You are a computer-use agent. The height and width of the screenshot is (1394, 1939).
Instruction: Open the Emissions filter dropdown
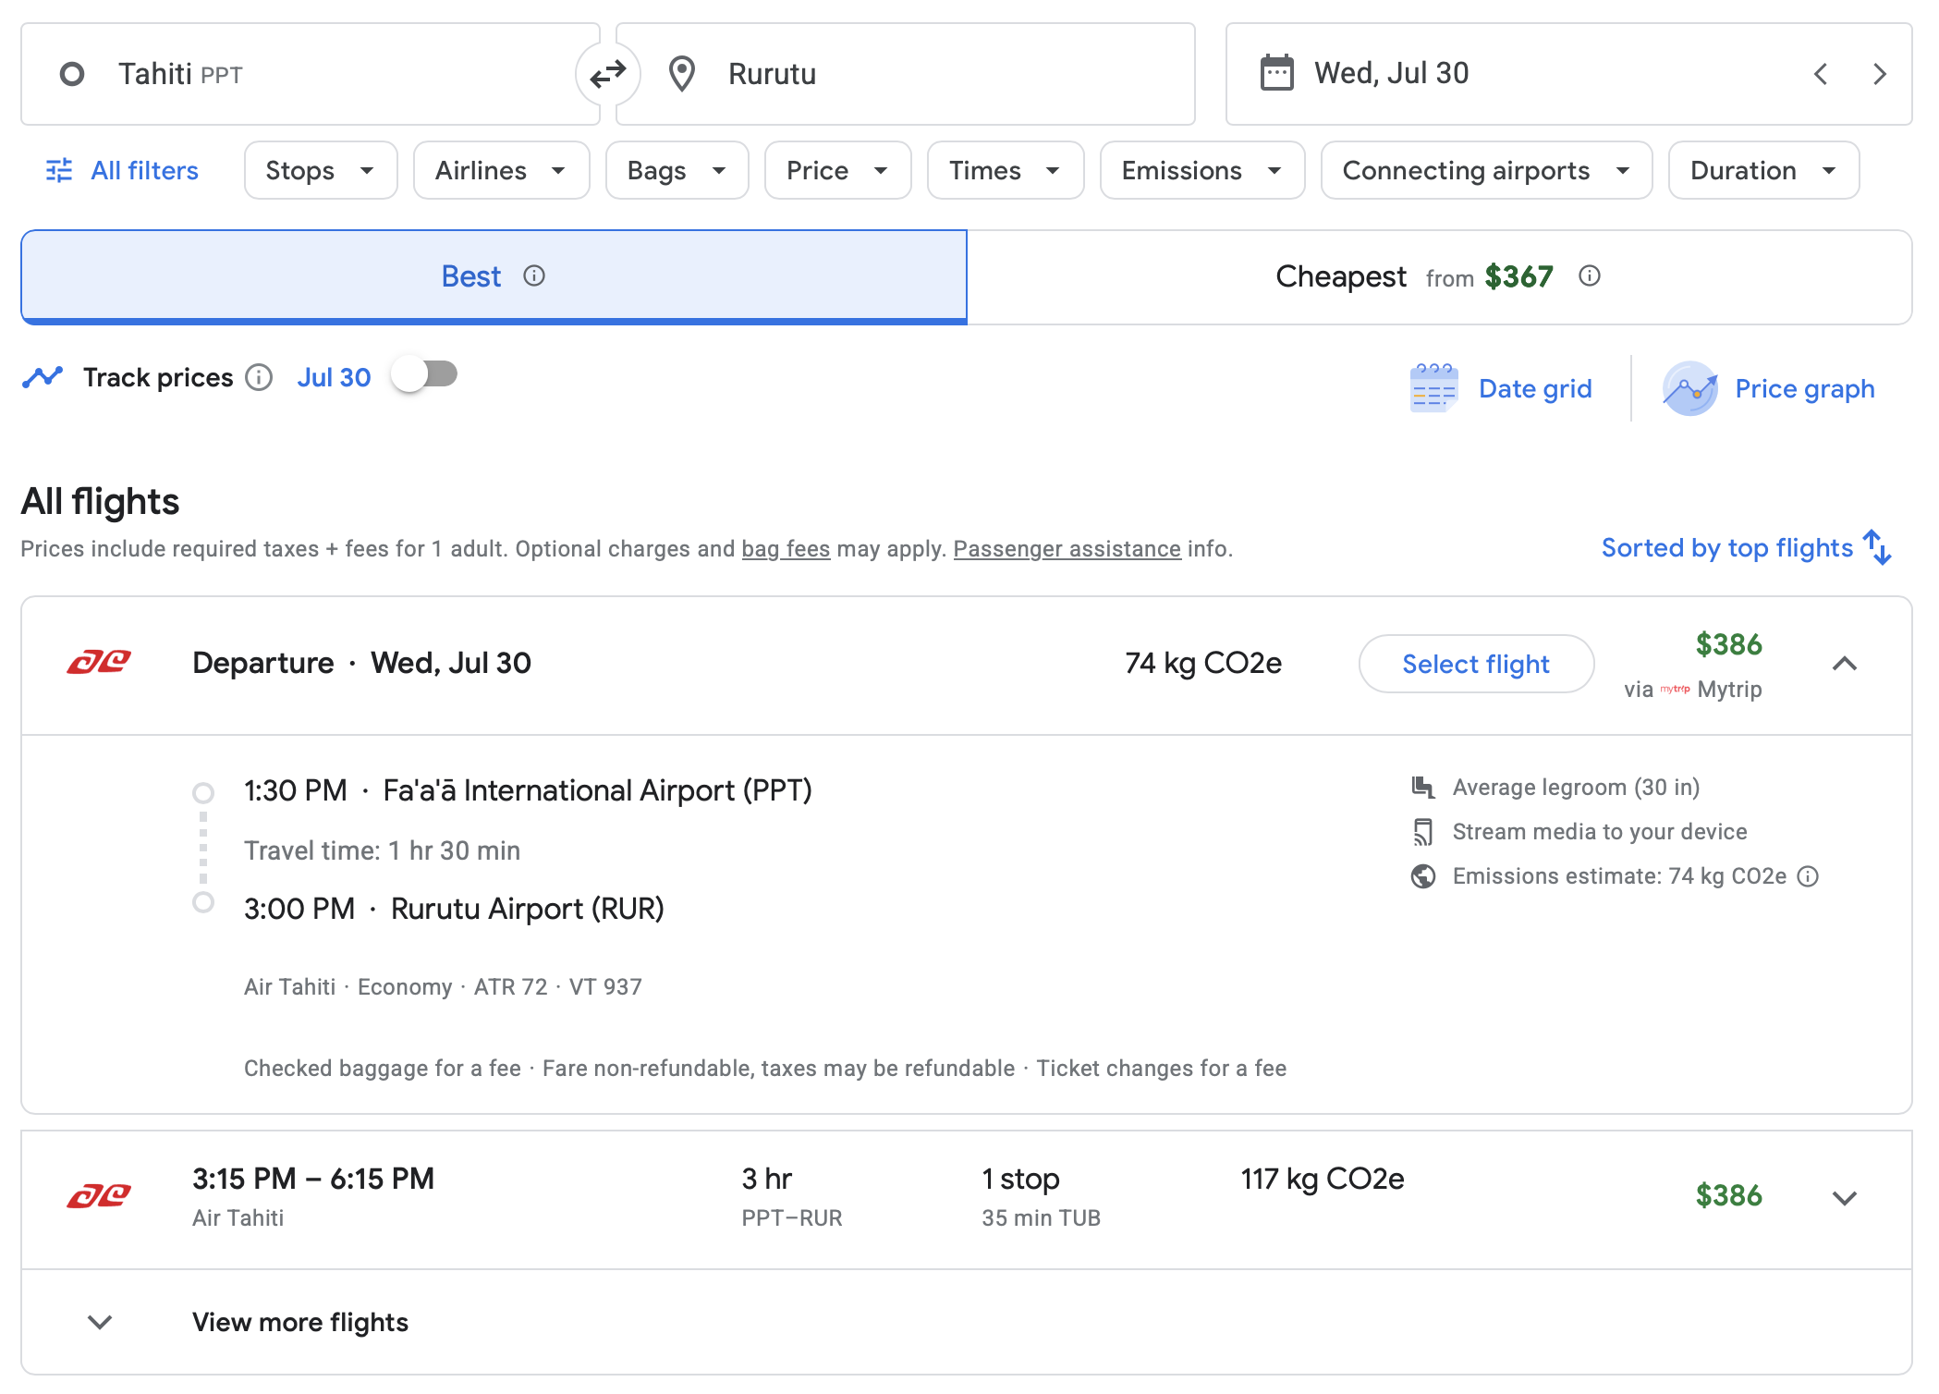point(1201,170)
